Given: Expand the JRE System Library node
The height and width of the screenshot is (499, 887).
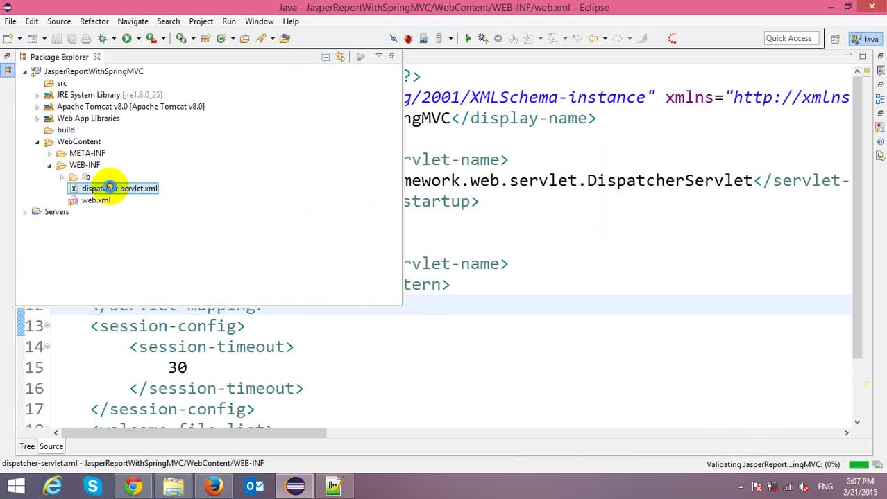Looking at the screenshot, I should tap(37, 95).
